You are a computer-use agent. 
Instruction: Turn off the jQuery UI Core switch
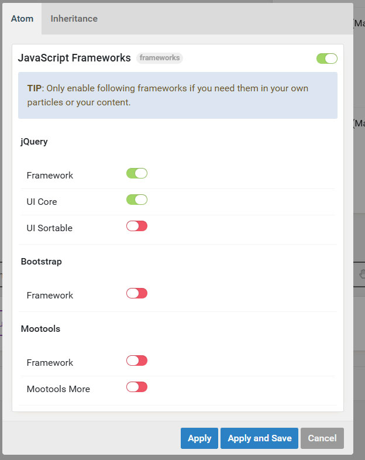pos(137,200)
